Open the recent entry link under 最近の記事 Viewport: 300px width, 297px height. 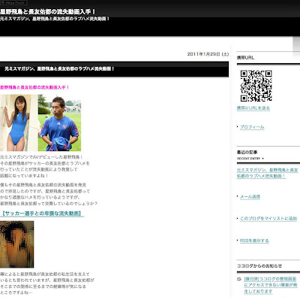pos(267,173)
